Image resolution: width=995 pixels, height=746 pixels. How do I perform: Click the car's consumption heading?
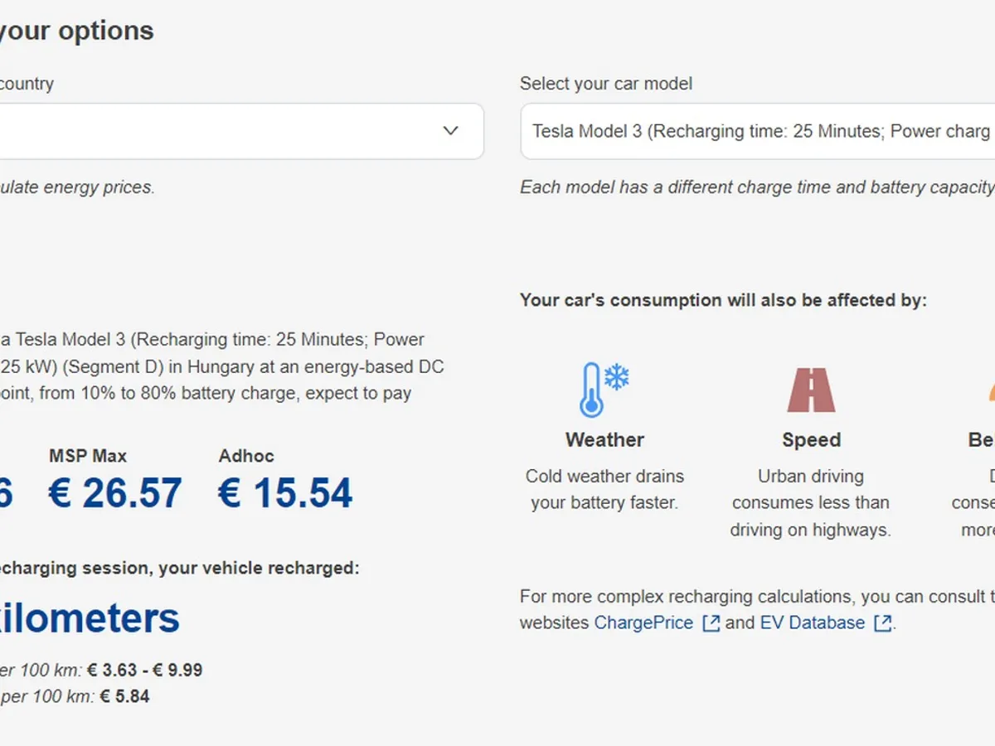pos(723,300)
